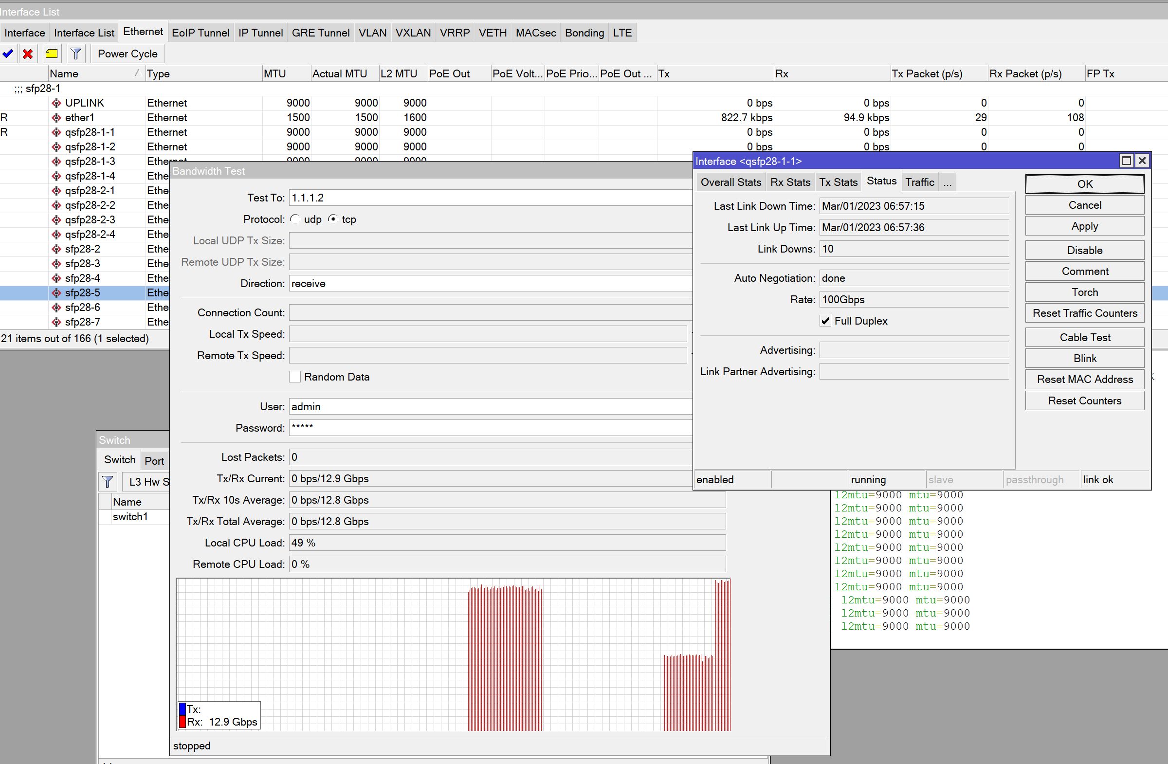Viewport: 1168px width, 764px height.
Task: Click Reset MAC Address button
Action: 1085,379
